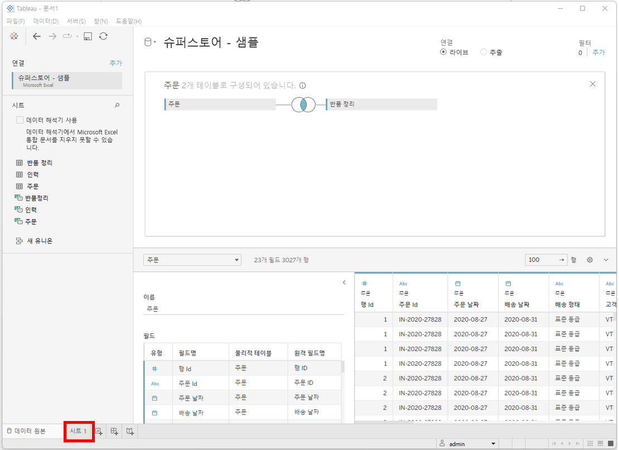
Task: Close the 주문 physical table panel
Action: pos(593,84)
